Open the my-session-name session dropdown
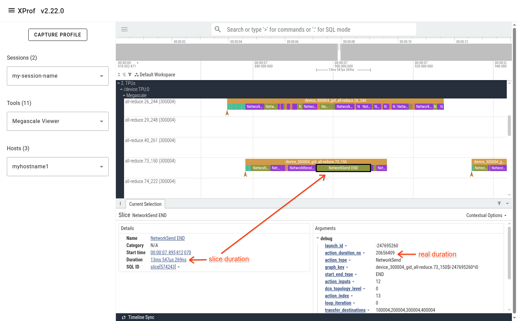The width and height of the screenshot is (517, 321). click(57, 76)
